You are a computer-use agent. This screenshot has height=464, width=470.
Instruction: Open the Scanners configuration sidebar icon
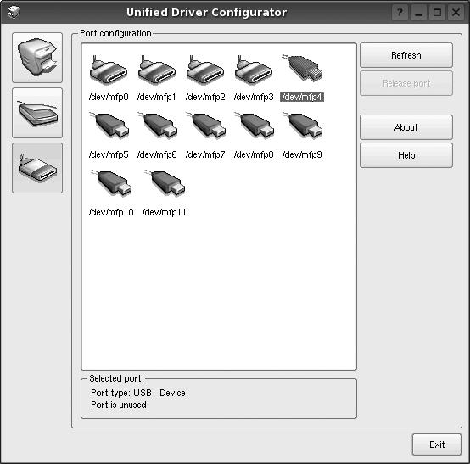tap(37, 113)
